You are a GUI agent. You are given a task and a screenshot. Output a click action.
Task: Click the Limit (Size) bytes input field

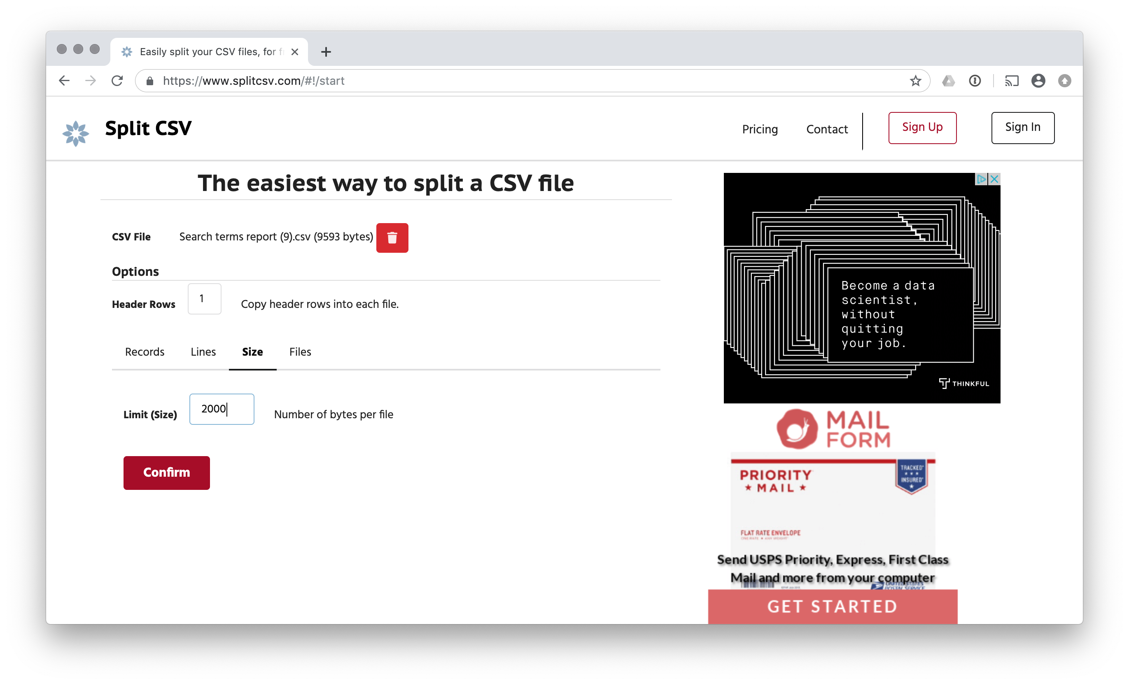tap(221, 409)
